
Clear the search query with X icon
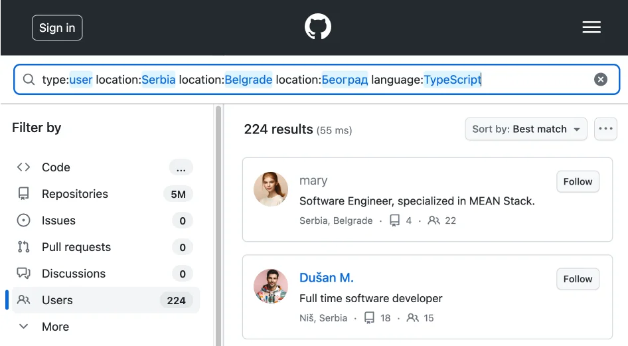click(x=600, y=80)
